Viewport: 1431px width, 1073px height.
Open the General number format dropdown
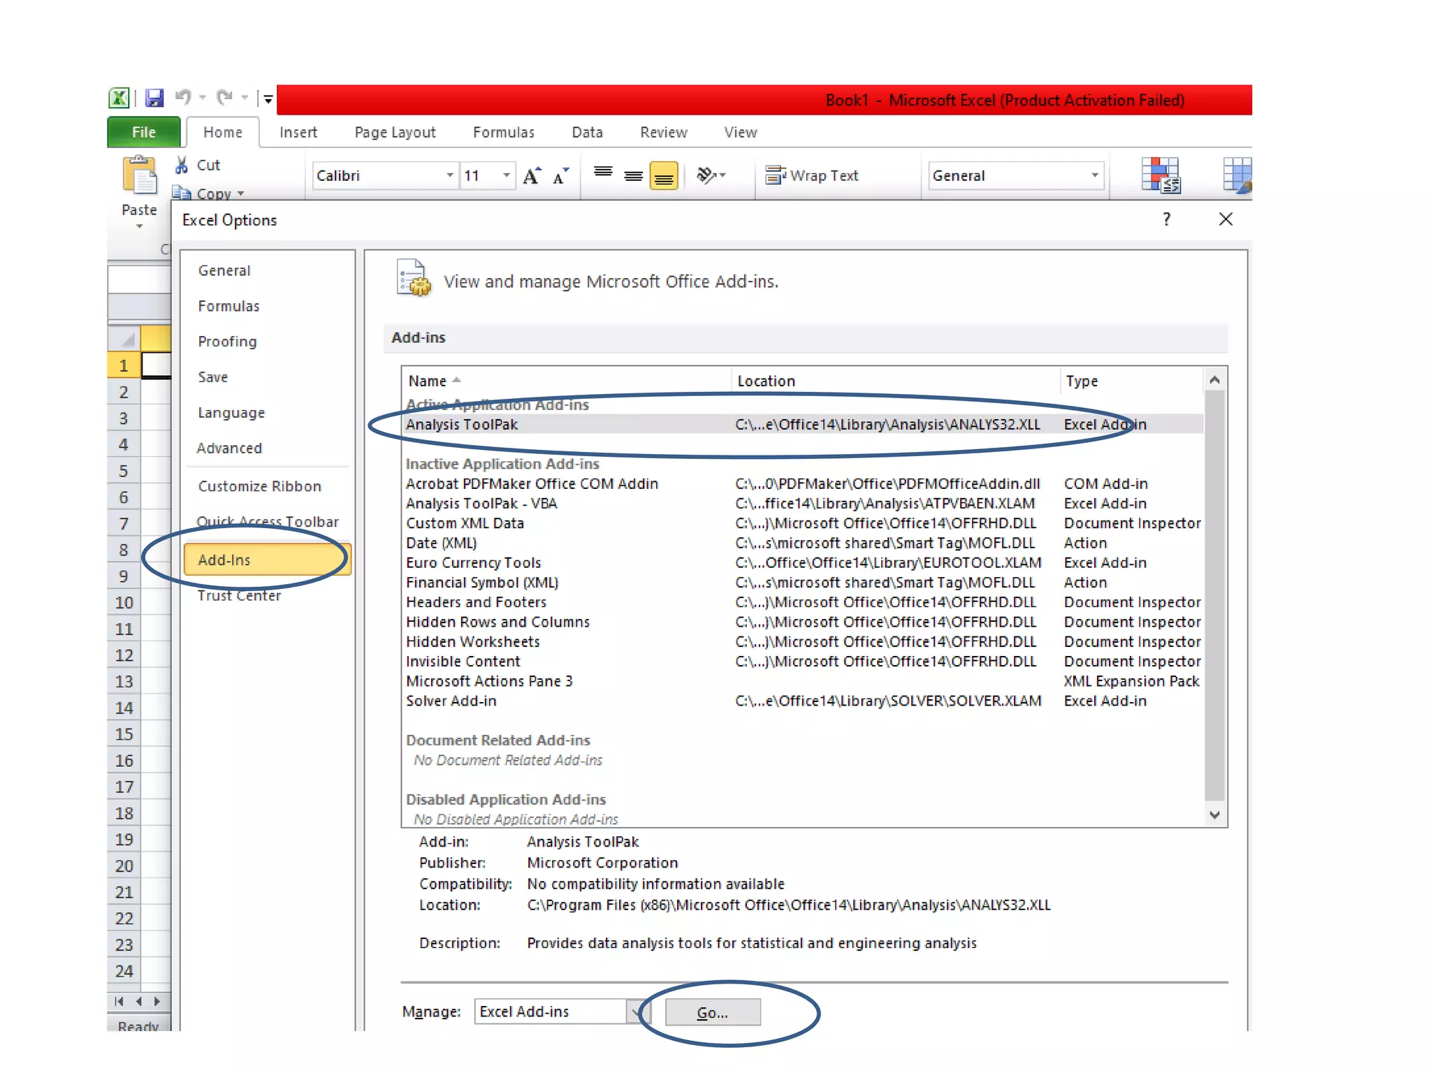(x=1094, y=176)
